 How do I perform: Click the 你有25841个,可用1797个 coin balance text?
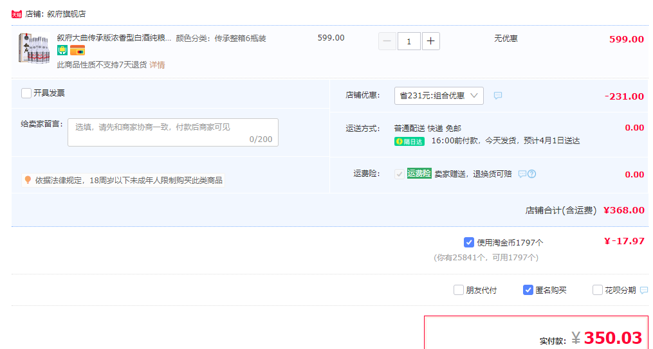pos(486,258)
